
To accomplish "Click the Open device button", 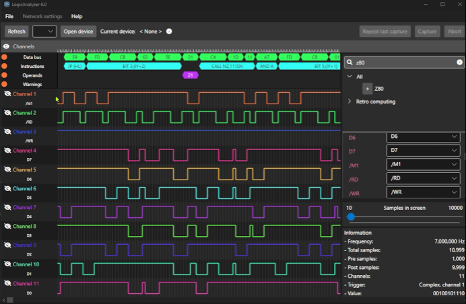I will pos(78,31).
